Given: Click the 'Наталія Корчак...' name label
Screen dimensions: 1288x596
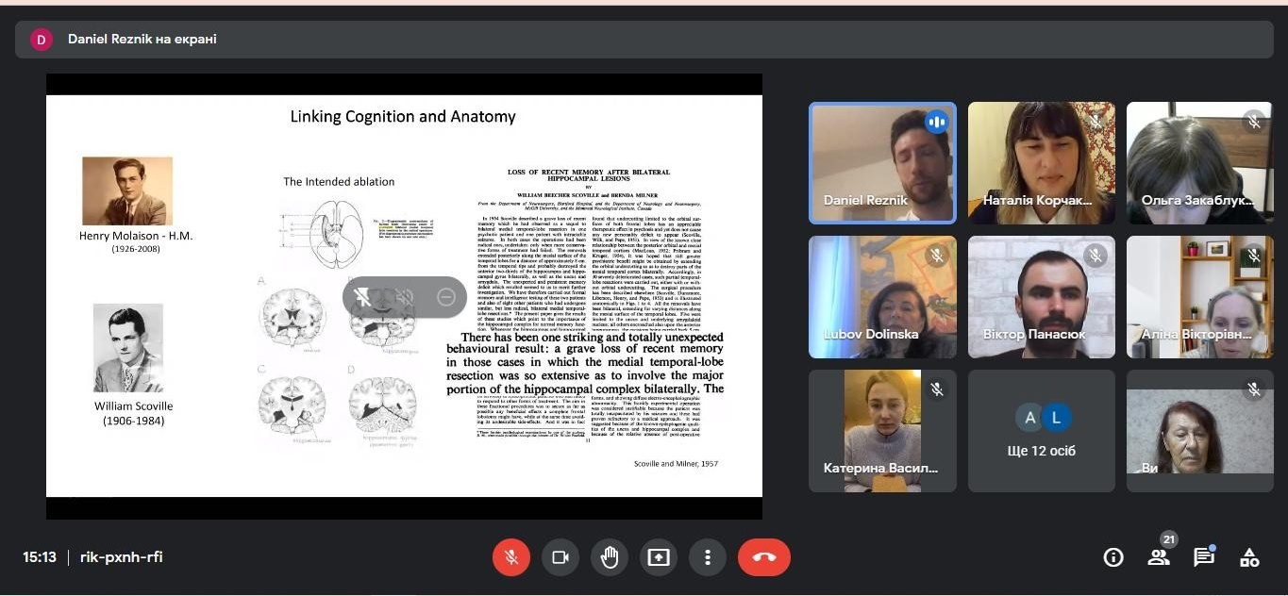Looking at the screenshot, I should tap(1038, 201).
